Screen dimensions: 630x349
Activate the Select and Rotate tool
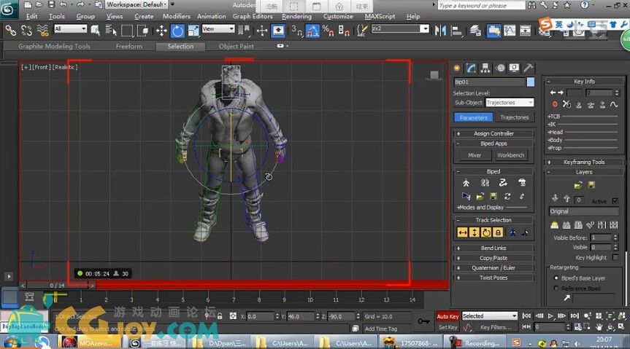[x=177, y=31]
